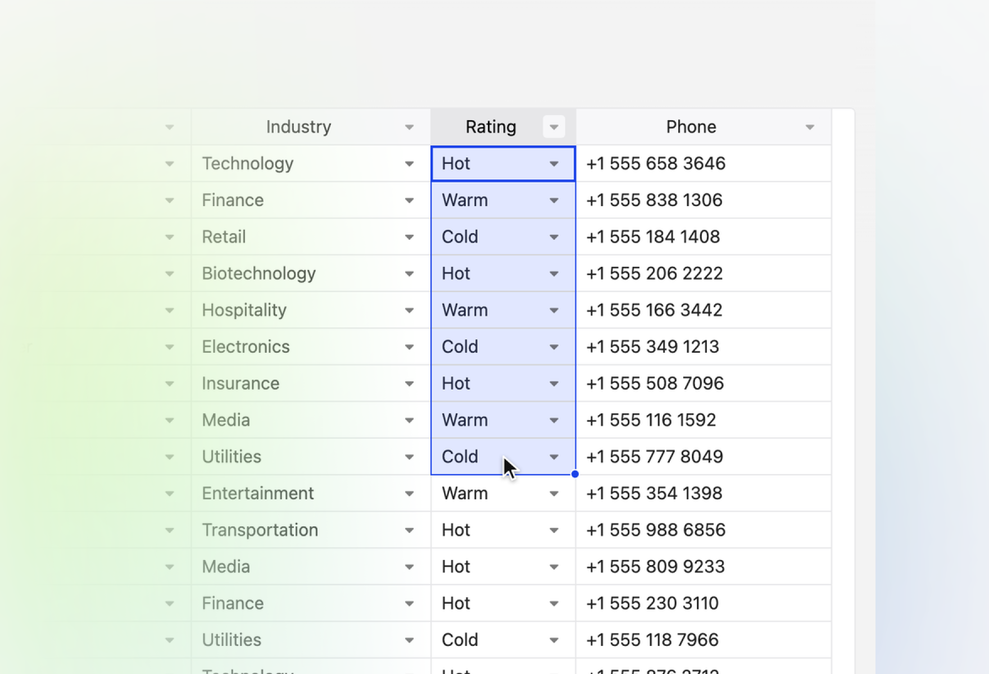The width and height of the screenshot is (989, 674).
Task: Click the Hot rating cell for Technology
Action: tap(503, 163)
